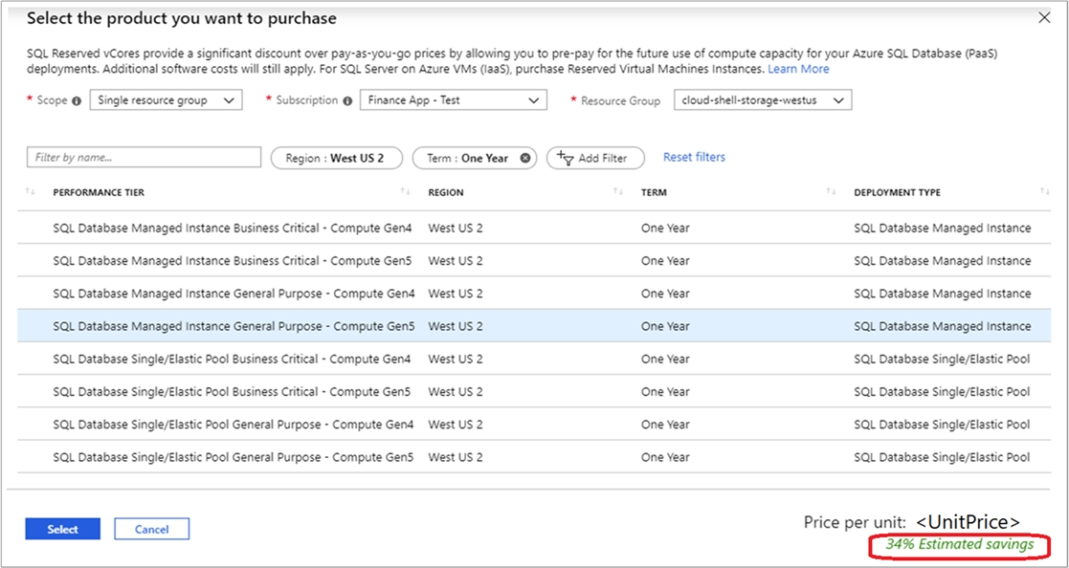This screenshot has height=568, width=1069.
Task: Open the Scope dropdown
Action: (x=166, y=100)
